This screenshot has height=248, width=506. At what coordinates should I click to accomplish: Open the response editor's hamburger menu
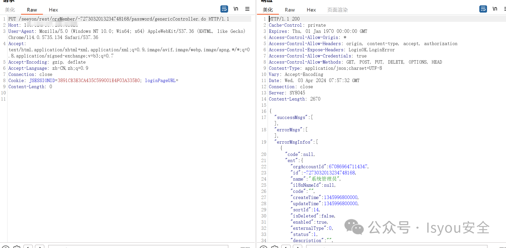[504, 9]
